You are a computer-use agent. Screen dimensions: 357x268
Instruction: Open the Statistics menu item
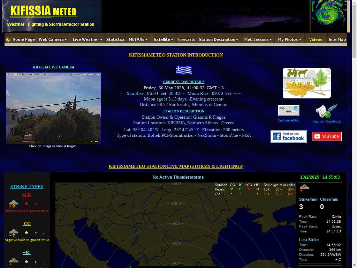[x=115, y=39]
